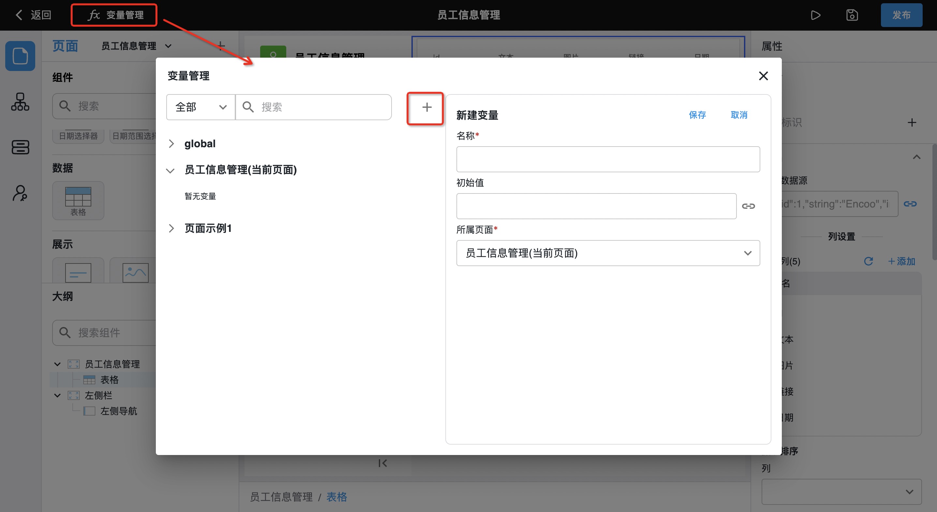Screen dimensions: 937x512
Task: Close the 变量管理 dialog
Action: pyautogui.click(x=763, y=76)
